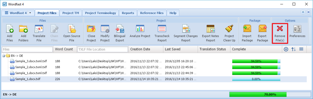
Task: Select the Sample_2.docx.txml.txlf file row
Action: [x=154, y=67]
